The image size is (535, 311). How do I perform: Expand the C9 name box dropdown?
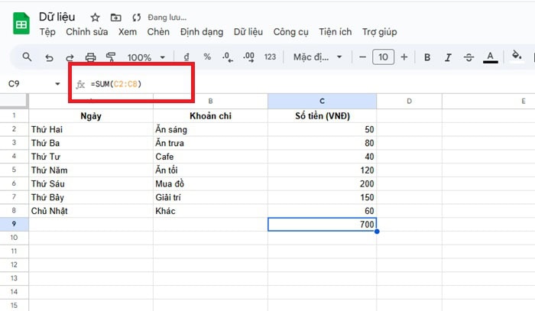pos(58,83)
